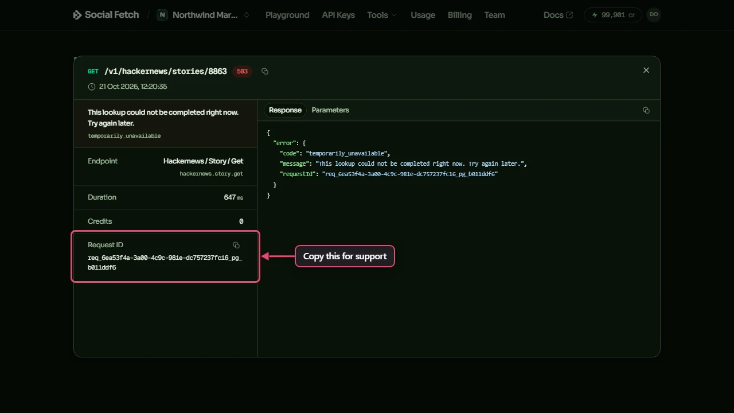Switch to the Parameters tab
734x413 pixels.
pos(330,110)
